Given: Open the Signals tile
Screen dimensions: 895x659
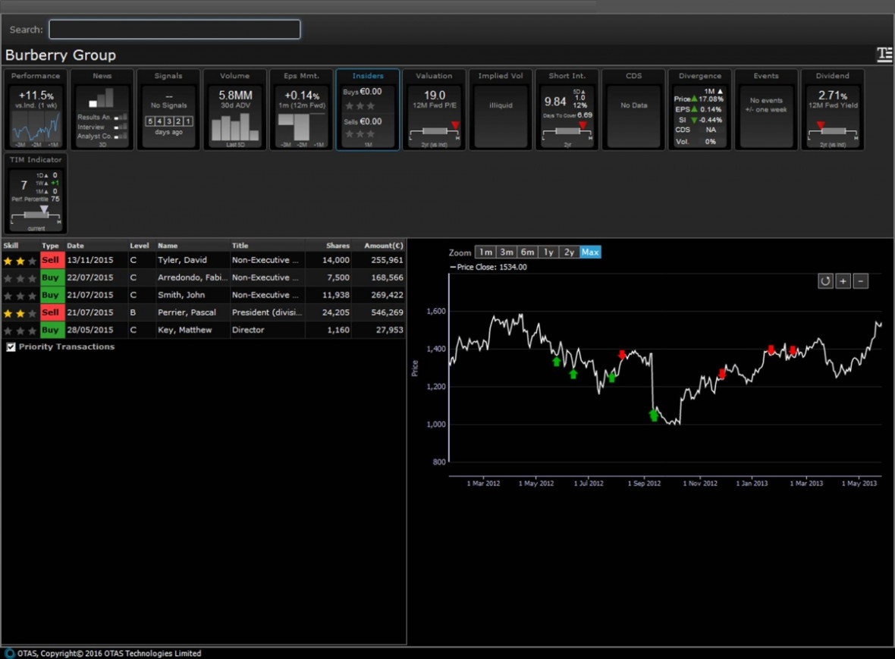Looking at the screenshot, I should tap(168, 109).
